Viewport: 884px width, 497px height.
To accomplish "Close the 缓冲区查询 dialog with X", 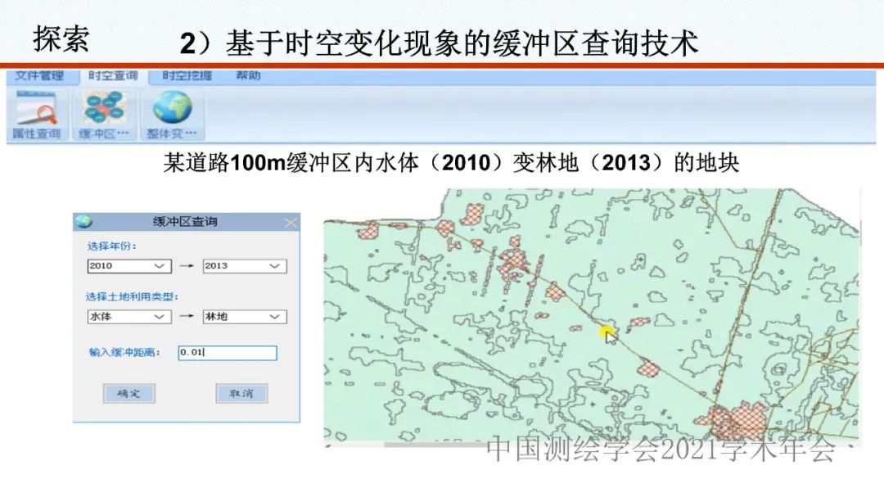I will [x=290, y=223].
